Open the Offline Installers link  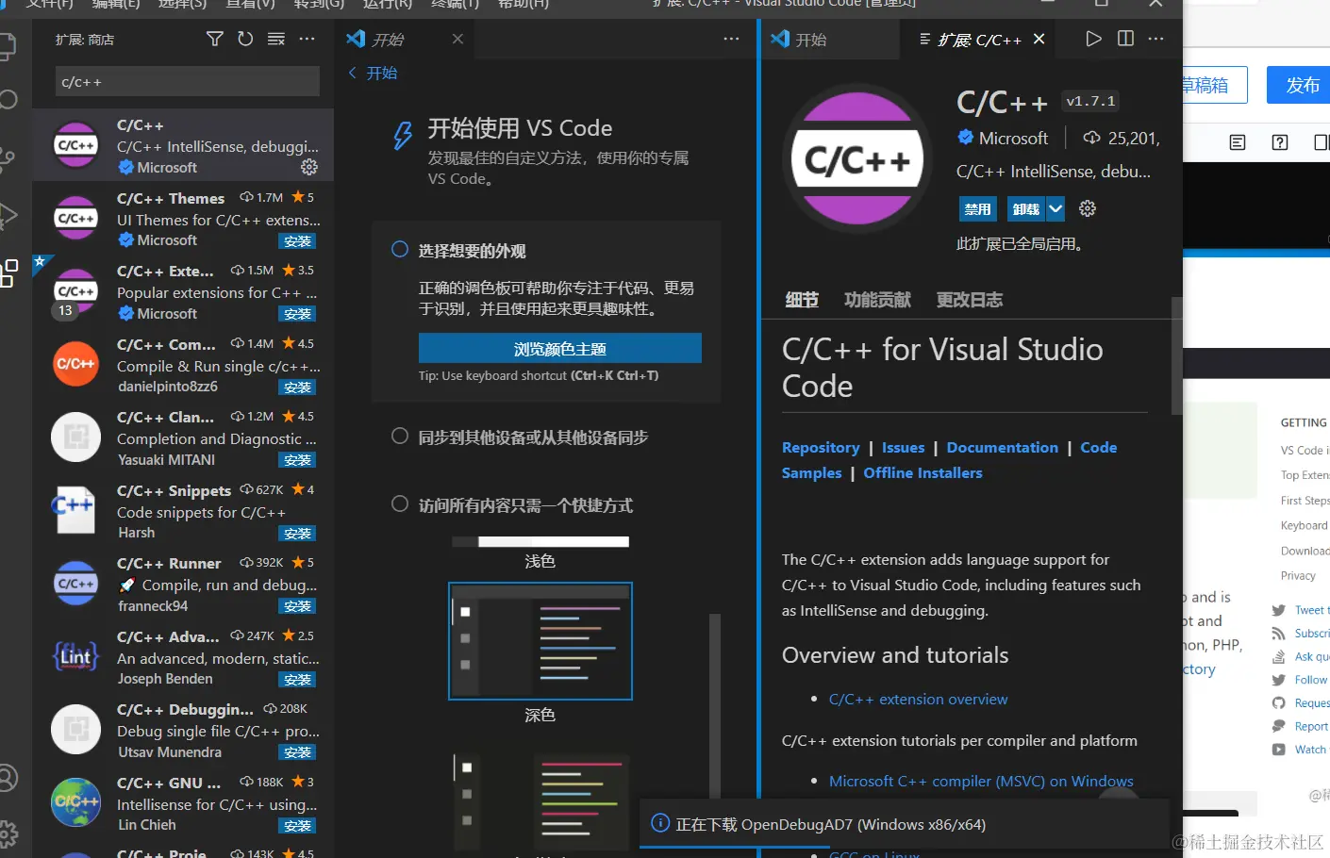tap(923, 472)
